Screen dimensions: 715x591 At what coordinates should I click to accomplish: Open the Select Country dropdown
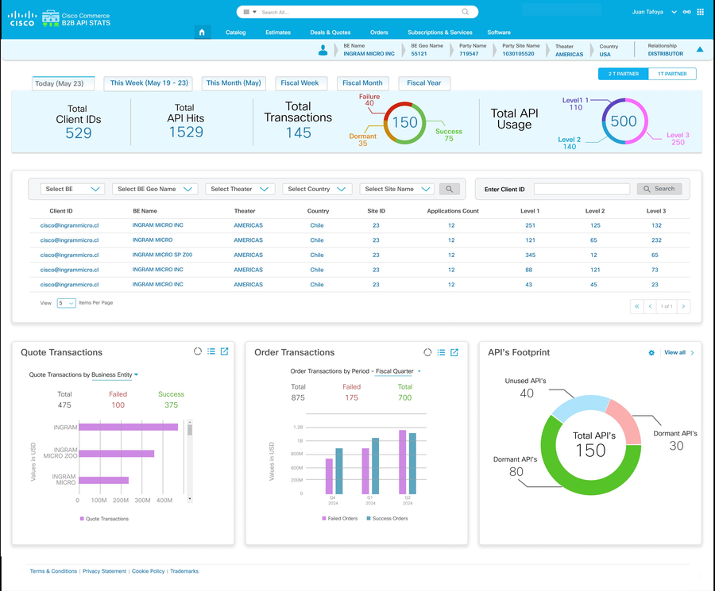[x=317, y=189]
